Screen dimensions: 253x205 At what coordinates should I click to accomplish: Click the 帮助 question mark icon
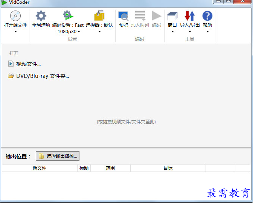pos(207,16)
